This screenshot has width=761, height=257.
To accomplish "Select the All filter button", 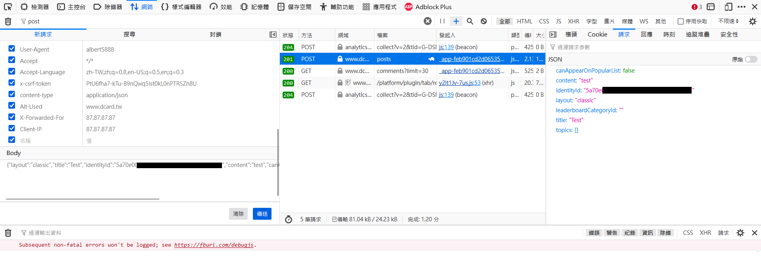I will click(x=505, y=21).
